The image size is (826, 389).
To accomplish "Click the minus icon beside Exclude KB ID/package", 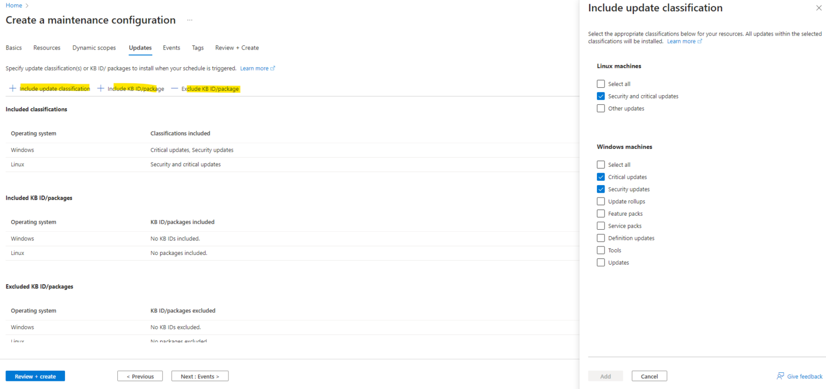I will [x=174, y=89].
